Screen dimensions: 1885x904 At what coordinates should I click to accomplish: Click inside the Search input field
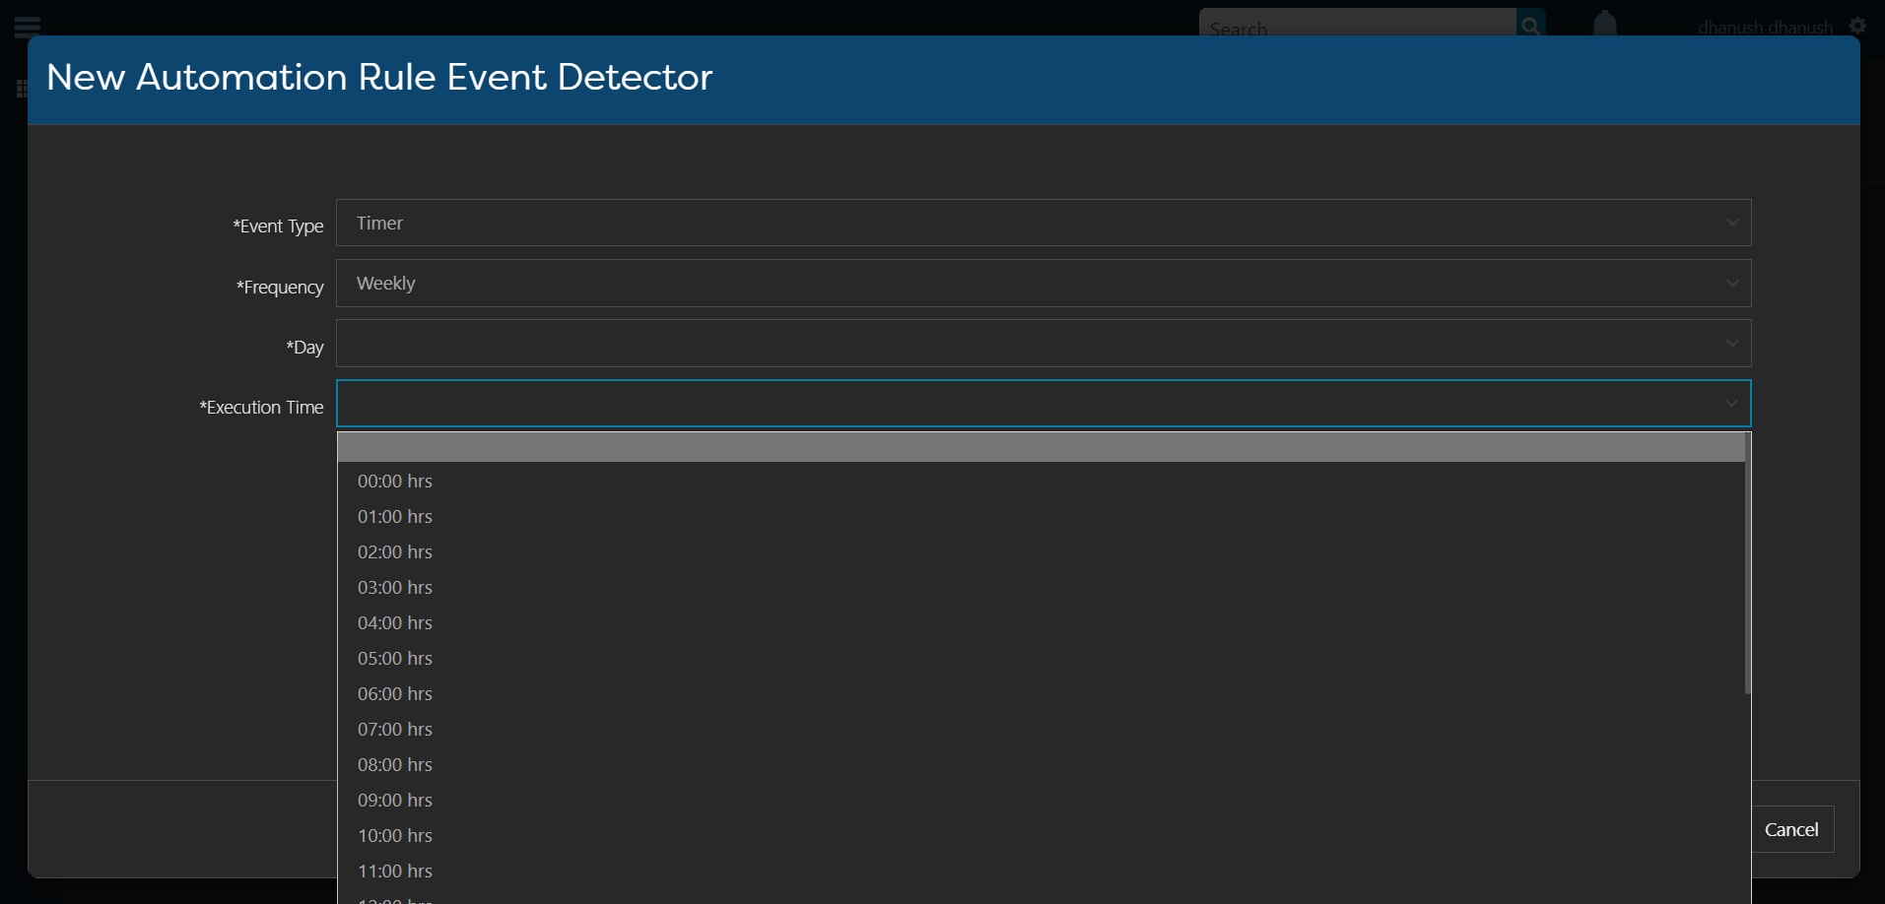pyautogui.click(x=1350, y=26)
